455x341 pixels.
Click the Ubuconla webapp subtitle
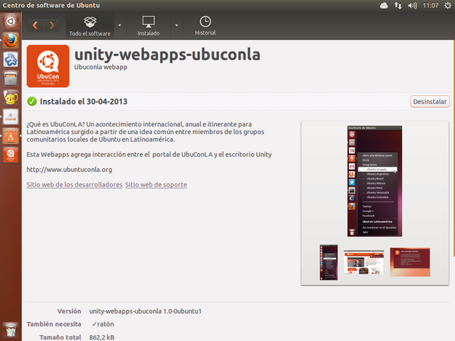coord(101,67)
